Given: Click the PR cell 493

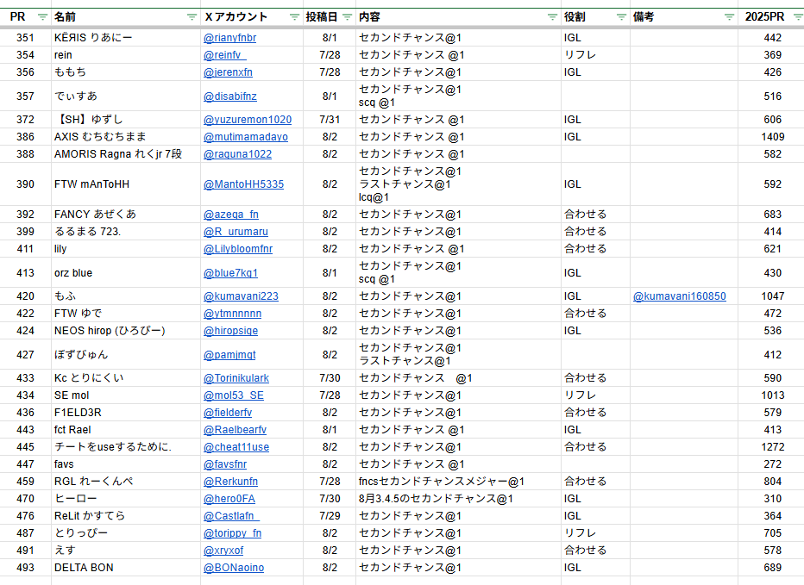Looking at the screenshot, I should (x=25, y=568).
